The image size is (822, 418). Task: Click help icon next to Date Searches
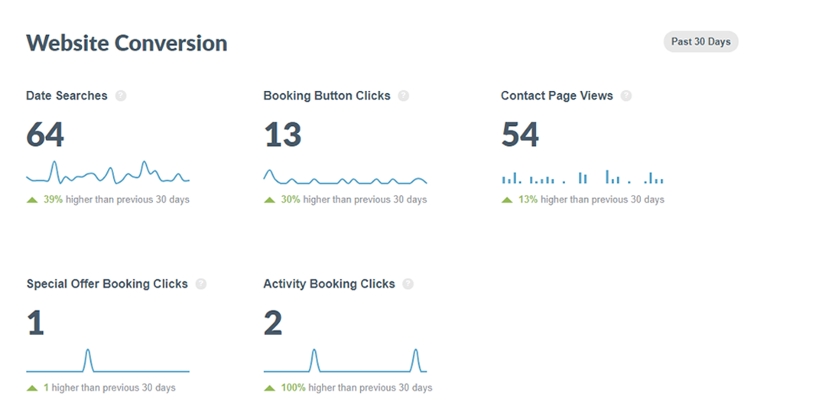coord(121,96)
